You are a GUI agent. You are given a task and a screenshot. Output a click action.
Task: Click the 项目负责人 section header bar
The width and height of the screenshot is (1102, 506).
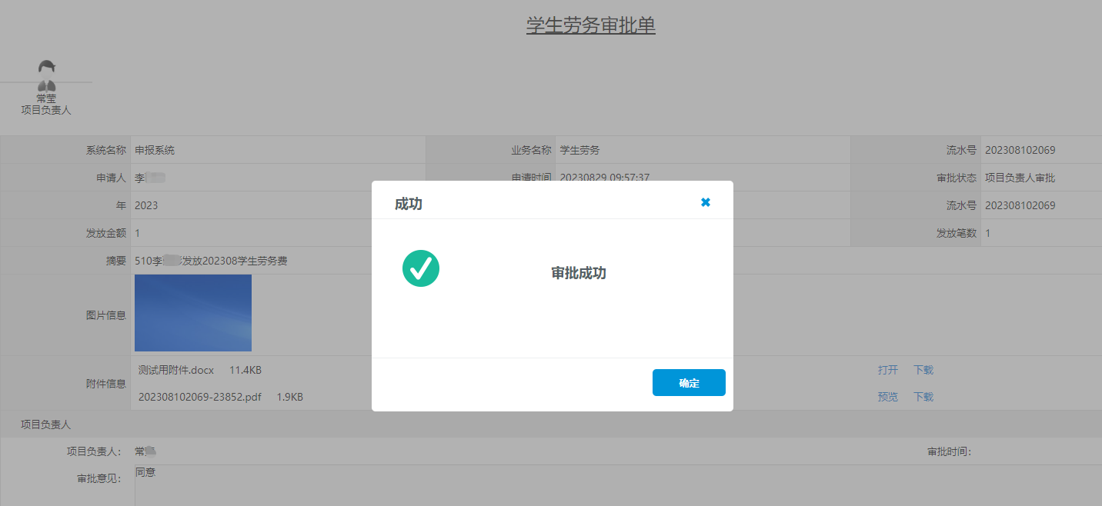[x=46, y=424]
